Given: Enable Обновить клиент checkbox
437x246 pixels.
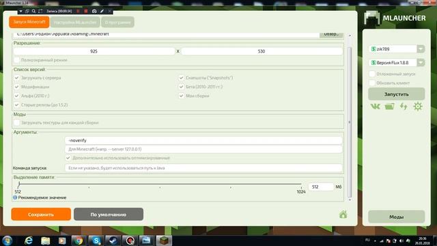Looking at the screenshot, I should (x=372, y=83).
